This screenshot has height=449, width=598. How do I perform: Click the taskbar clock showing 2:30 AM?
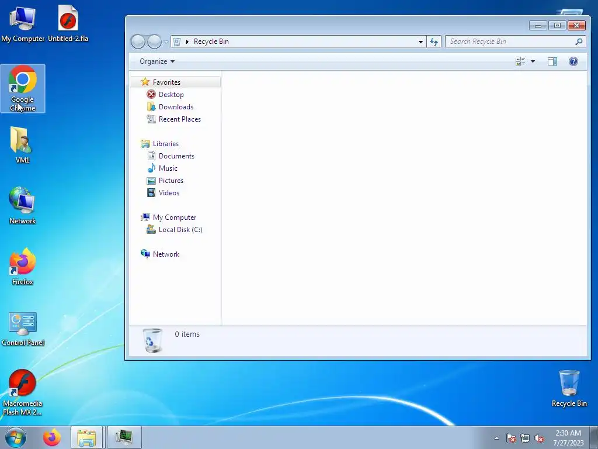568,438
